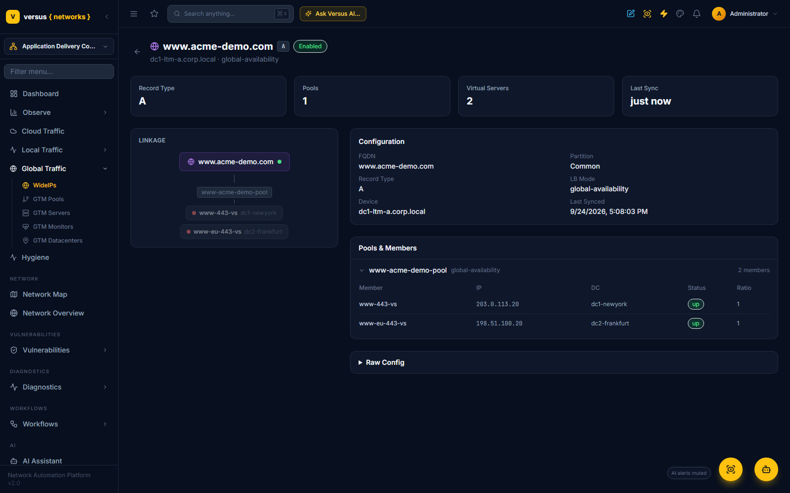Click the scan icon in the top bar
Screen dimensions: 790x493
647,14
